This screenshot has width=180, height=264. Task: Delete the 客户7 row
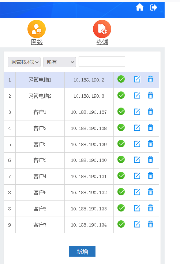click(150, 224)
